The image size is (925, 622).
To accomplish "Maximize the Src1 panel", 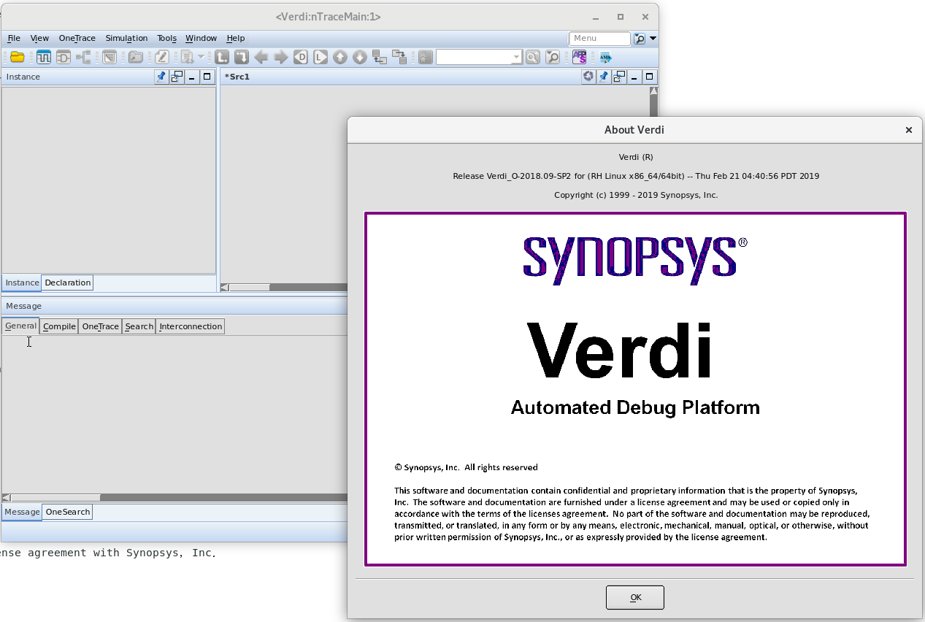I will point(650,77).
